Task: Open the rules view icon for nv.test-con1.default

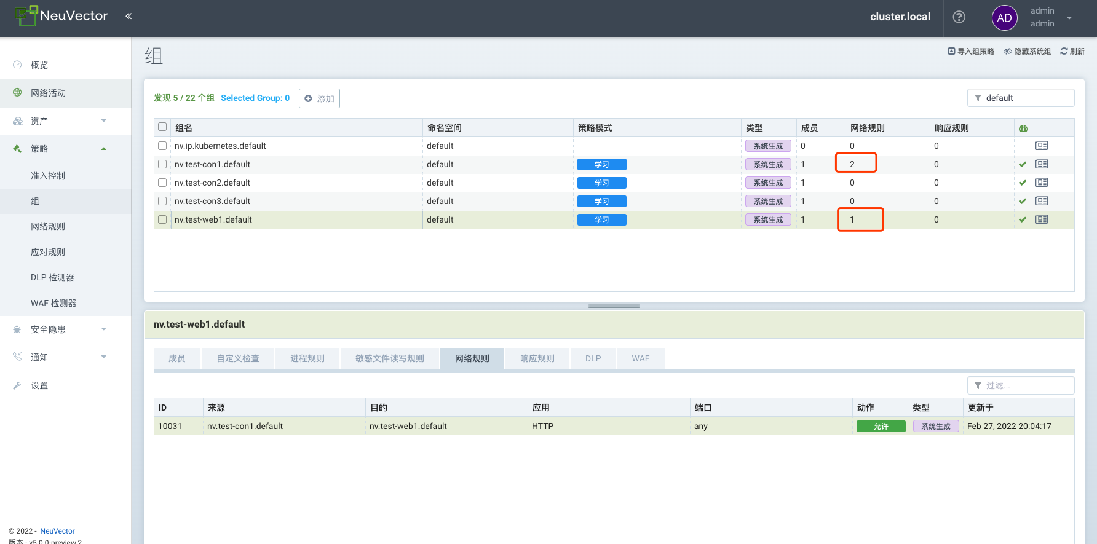Action: click(1041, 164)
